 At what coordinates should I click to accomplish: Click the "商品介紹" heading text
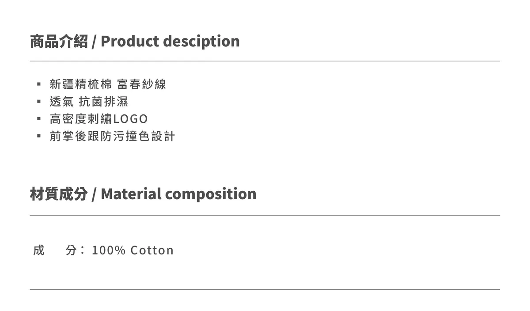59,42
